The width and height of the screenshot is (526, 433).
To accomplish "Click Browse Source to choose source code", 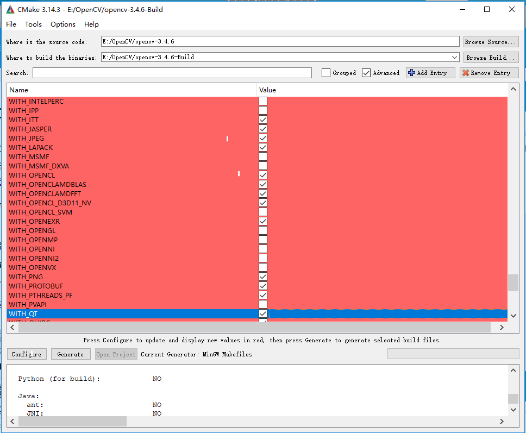I will tap(490, 41).
